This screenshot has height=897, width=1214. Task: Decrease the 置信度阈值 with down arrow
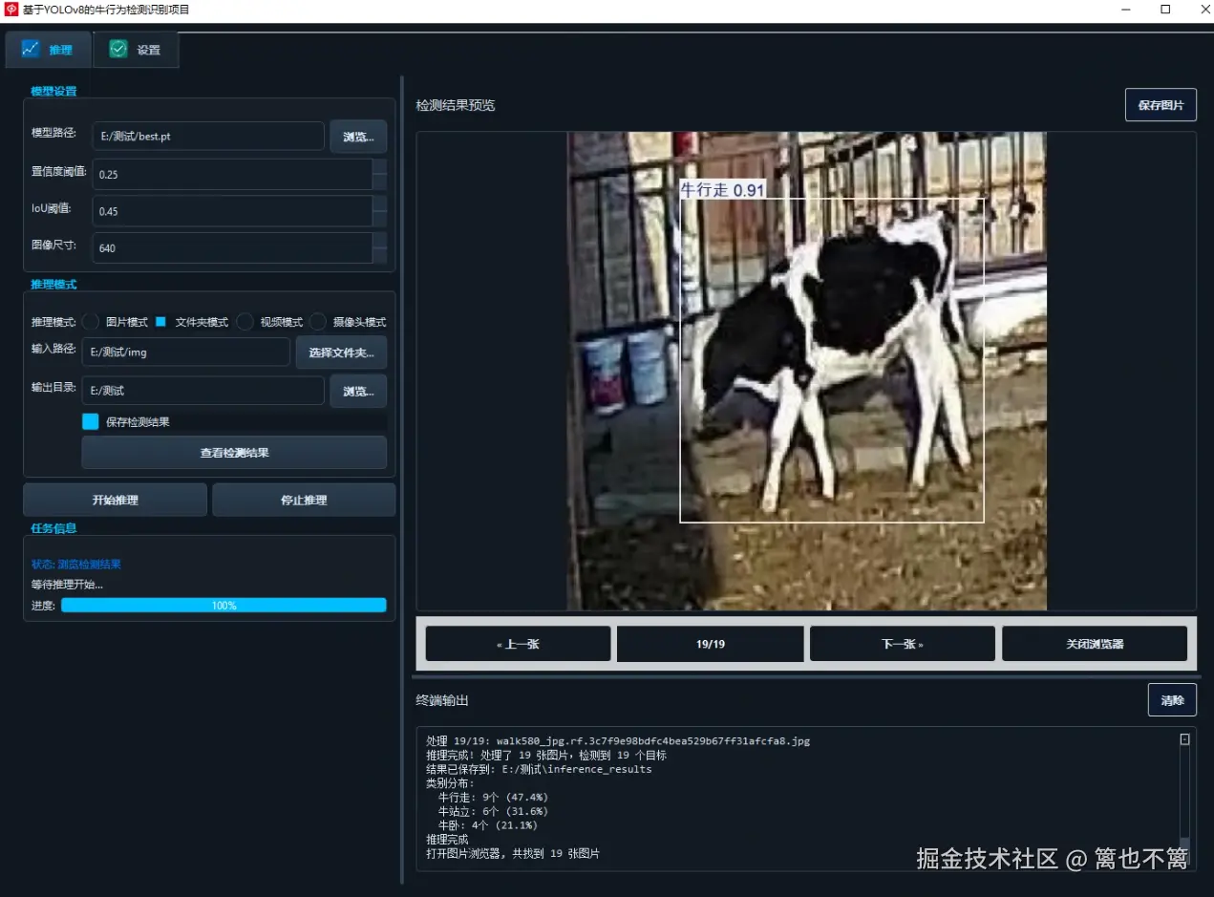380,182
